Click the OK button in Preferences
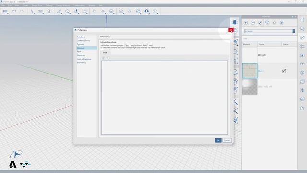Screen dimensions: 307x173 point(218,140)
